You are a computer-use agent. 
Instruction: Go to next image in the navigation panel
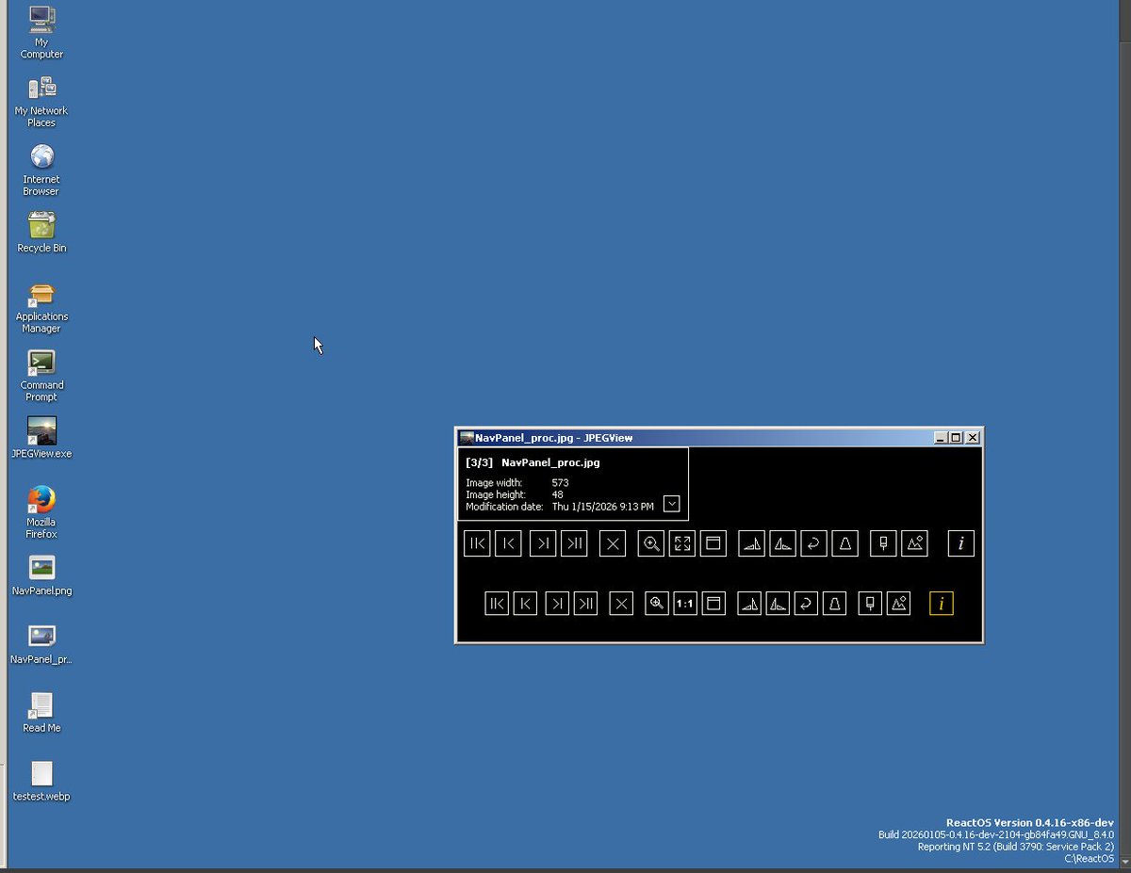[557, 604]
